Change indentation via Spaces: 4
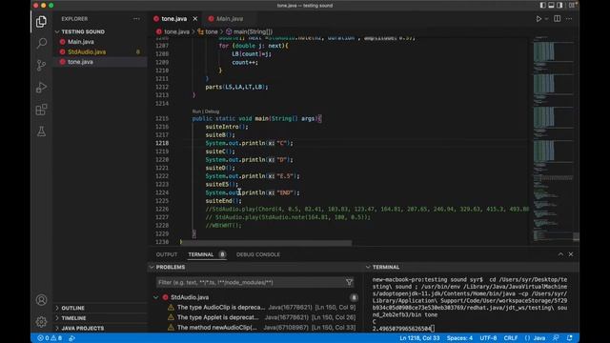 [459, 338]
